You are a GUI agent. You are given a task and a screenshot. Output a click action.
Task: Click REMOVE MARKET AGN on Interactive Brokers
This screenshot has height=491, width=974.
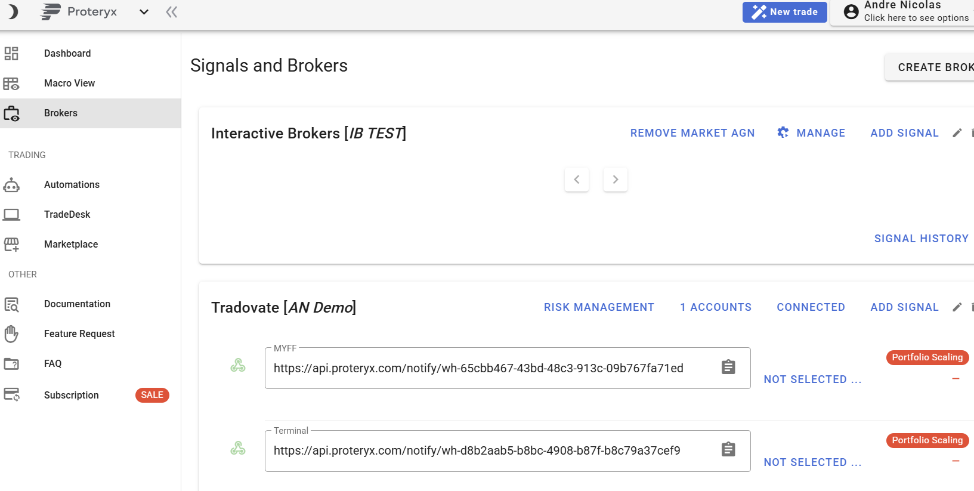692,133
